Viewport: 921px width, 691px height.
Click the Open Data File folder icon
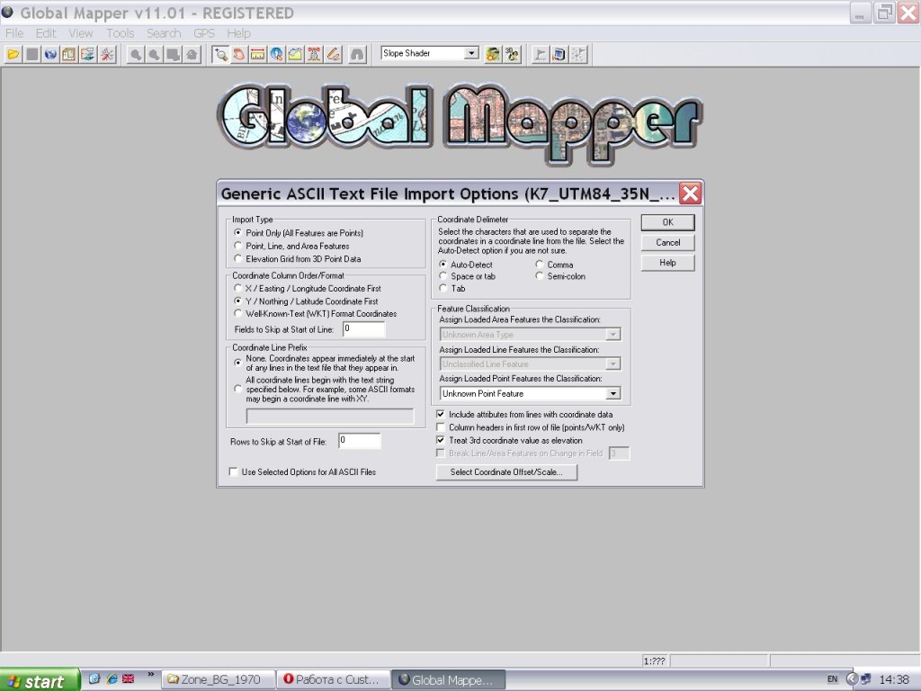tap(13, 54)
